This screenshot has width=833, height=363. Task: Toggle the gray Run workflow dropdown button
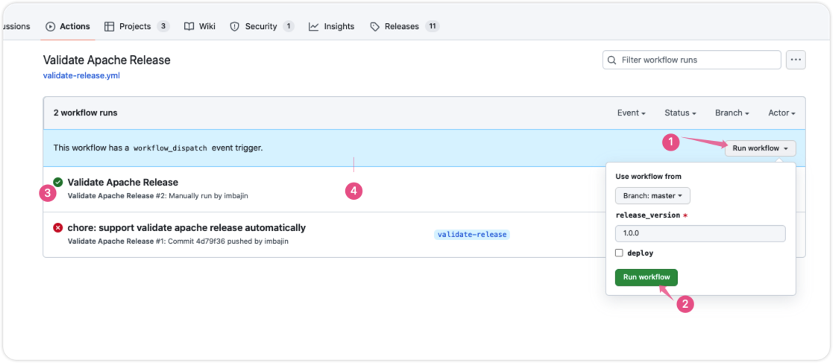[760, 148]
